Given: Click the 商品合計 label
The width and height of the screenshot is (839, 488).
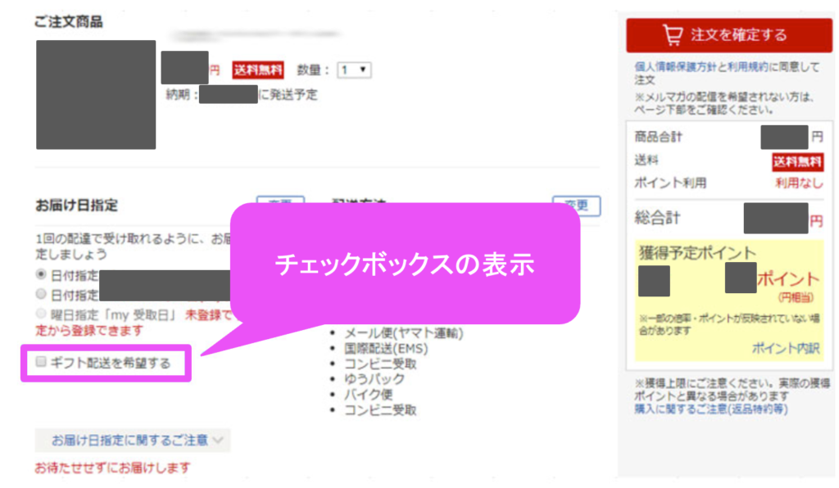Looking at the screenshot, I should tap(658, 137).
